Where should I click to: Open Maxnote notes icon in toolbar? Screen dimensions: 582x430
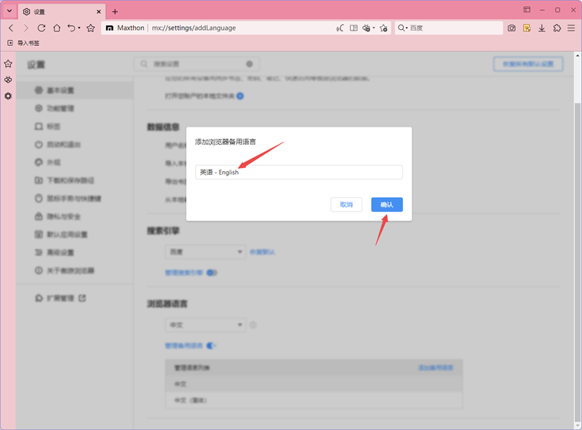point(527,28)
